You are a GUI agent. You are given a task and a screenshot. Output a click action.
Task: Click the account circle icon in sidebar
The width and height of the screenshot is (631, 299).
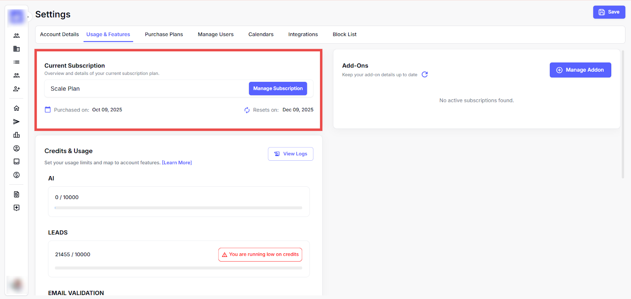[x=17, y=149]
